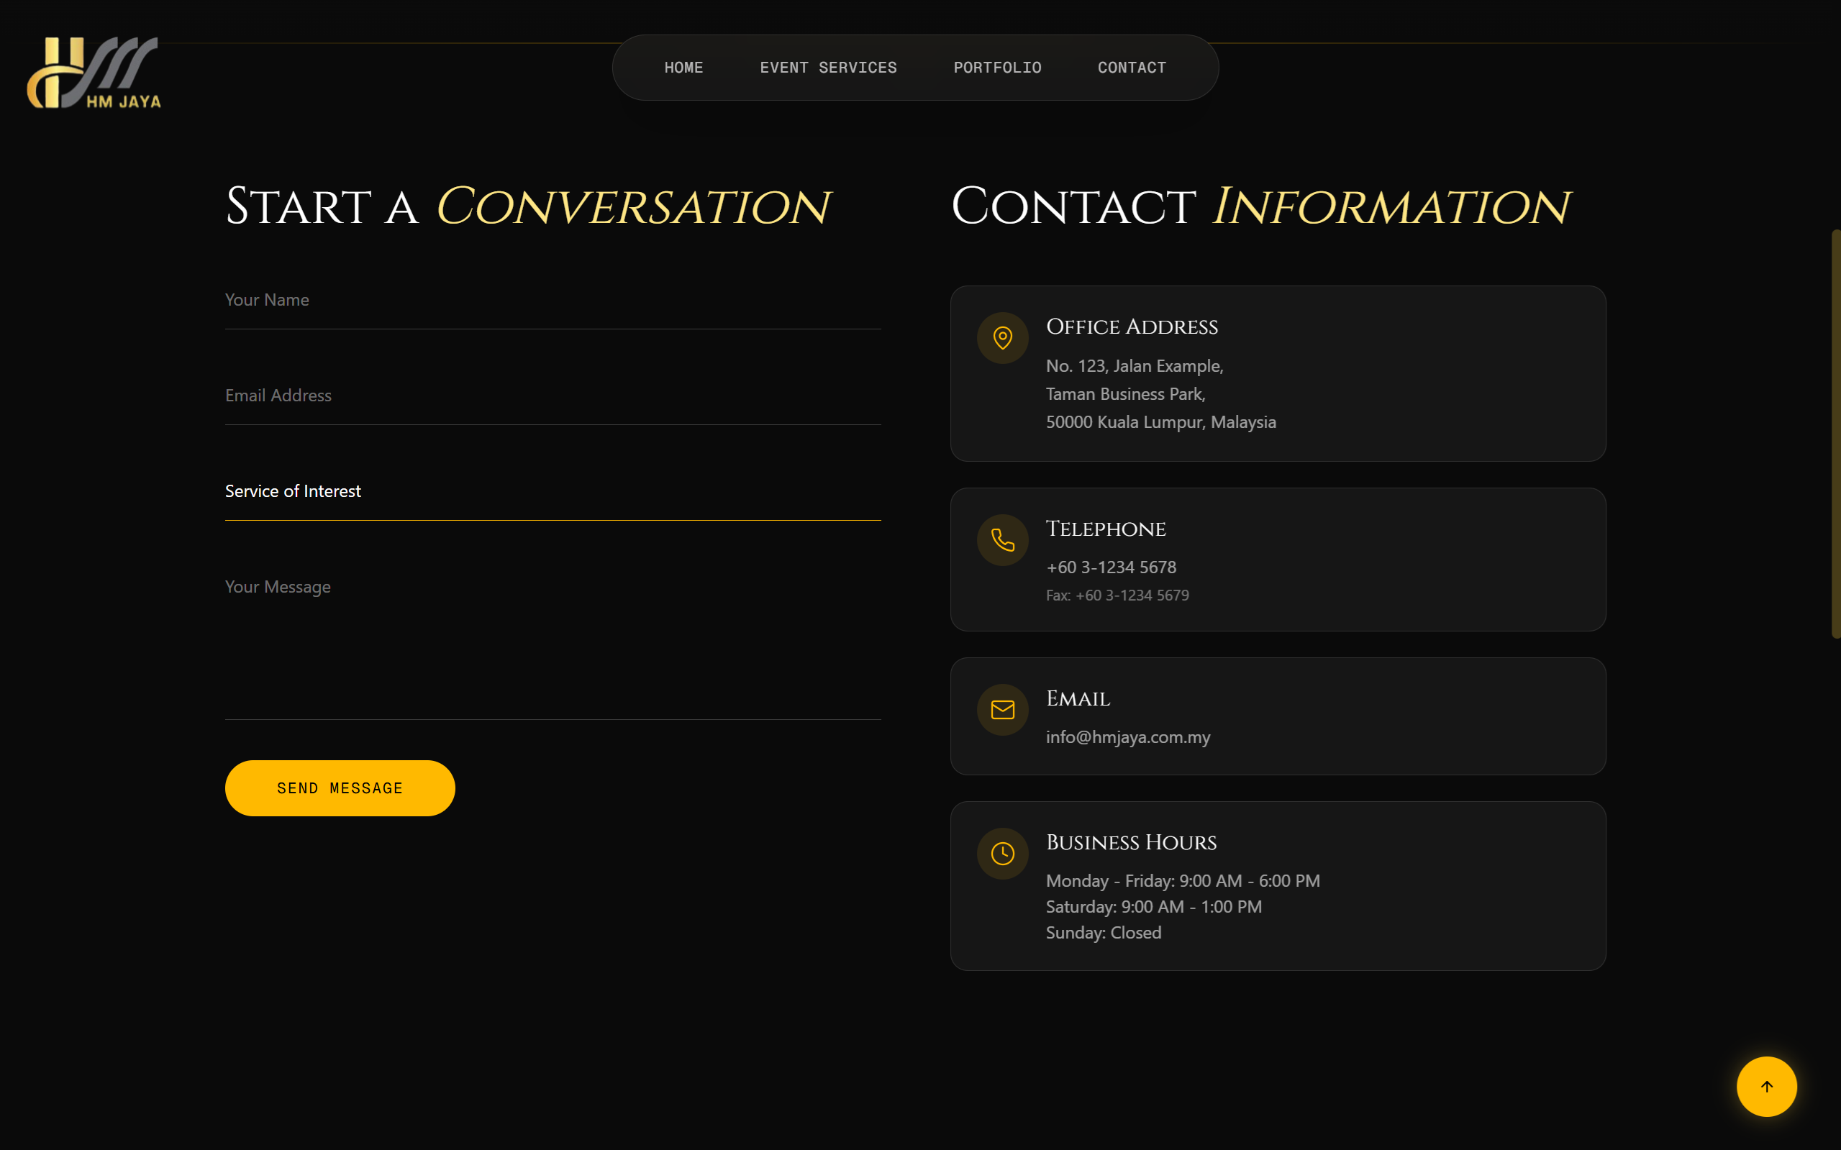Viewport: 1841px width, 1150px height.
Task: Click the info@hmjaya.com.my email address
Action: (1127, 737)
